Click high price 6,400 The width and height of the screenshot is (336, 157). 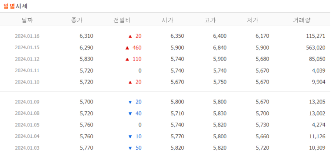coord(220,36)
